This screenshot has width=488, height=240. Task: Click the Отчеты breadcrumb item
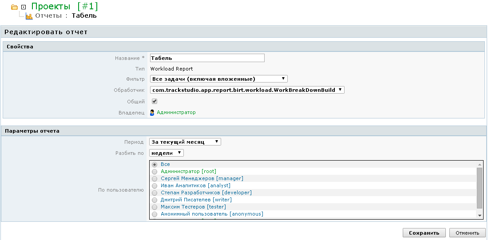pos(48,16)
